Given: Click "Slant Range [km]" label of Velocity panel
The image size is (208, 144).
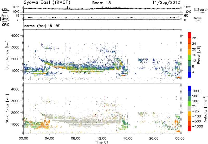Looking at the screenshot, I should point(7,108).
